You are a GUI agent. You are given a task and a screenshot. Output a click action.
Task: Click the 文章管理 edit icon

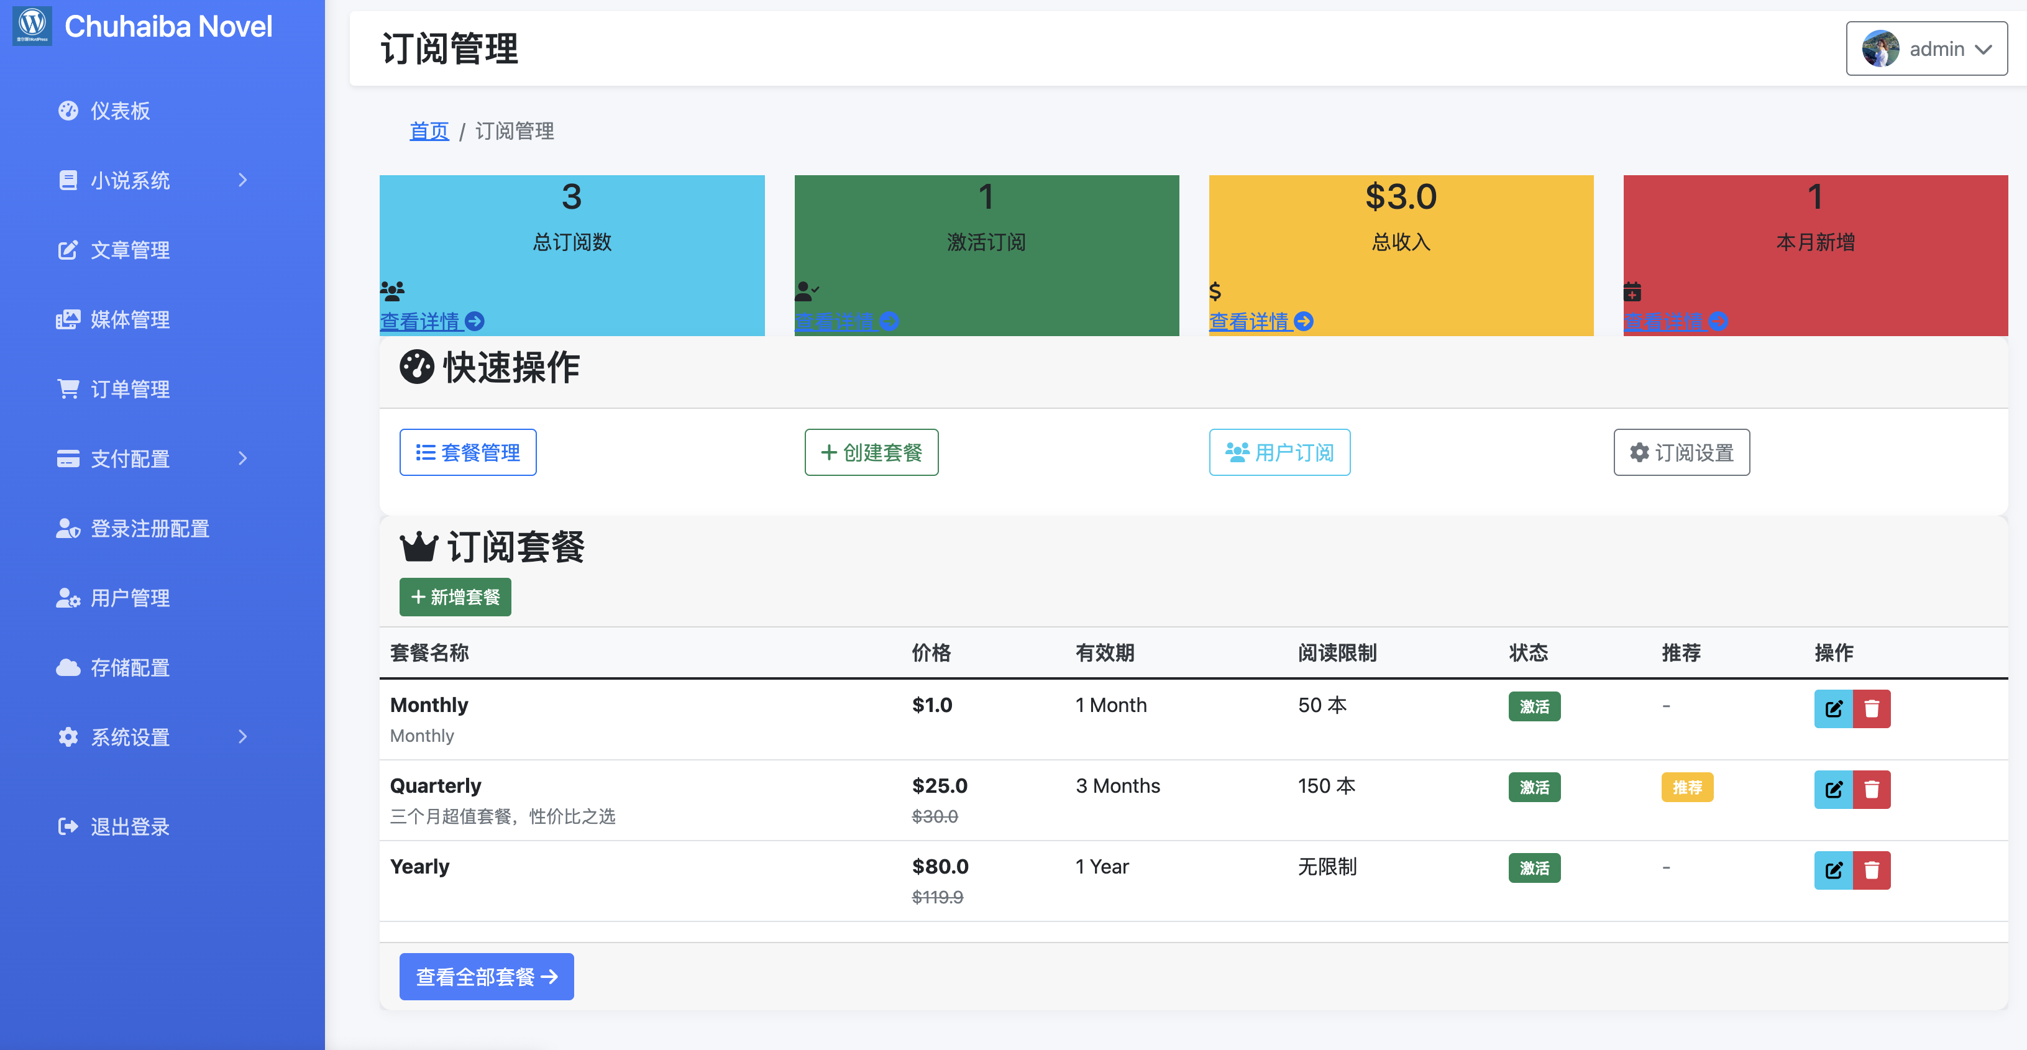[x=68, y=250]
